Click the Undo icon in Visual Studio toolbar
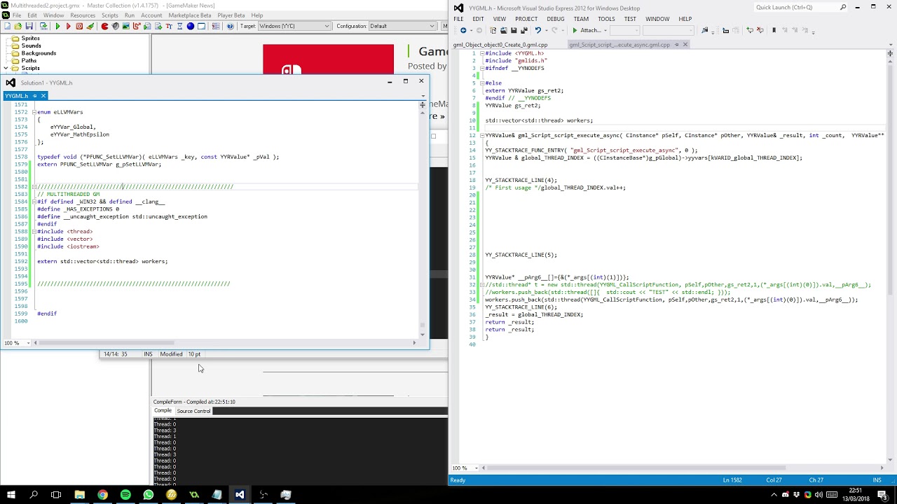 point(538,30)
